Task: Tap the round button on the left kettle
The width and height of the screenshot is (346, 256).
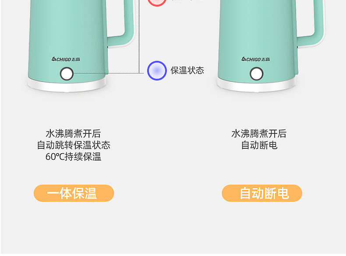Action: point(67,74)
